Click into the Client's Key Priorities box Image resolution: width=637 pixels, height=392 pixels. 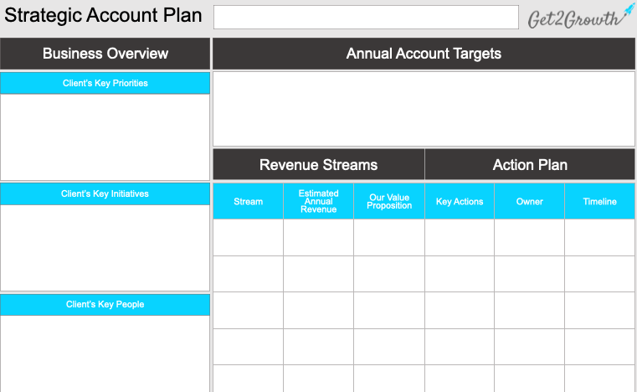105,137
